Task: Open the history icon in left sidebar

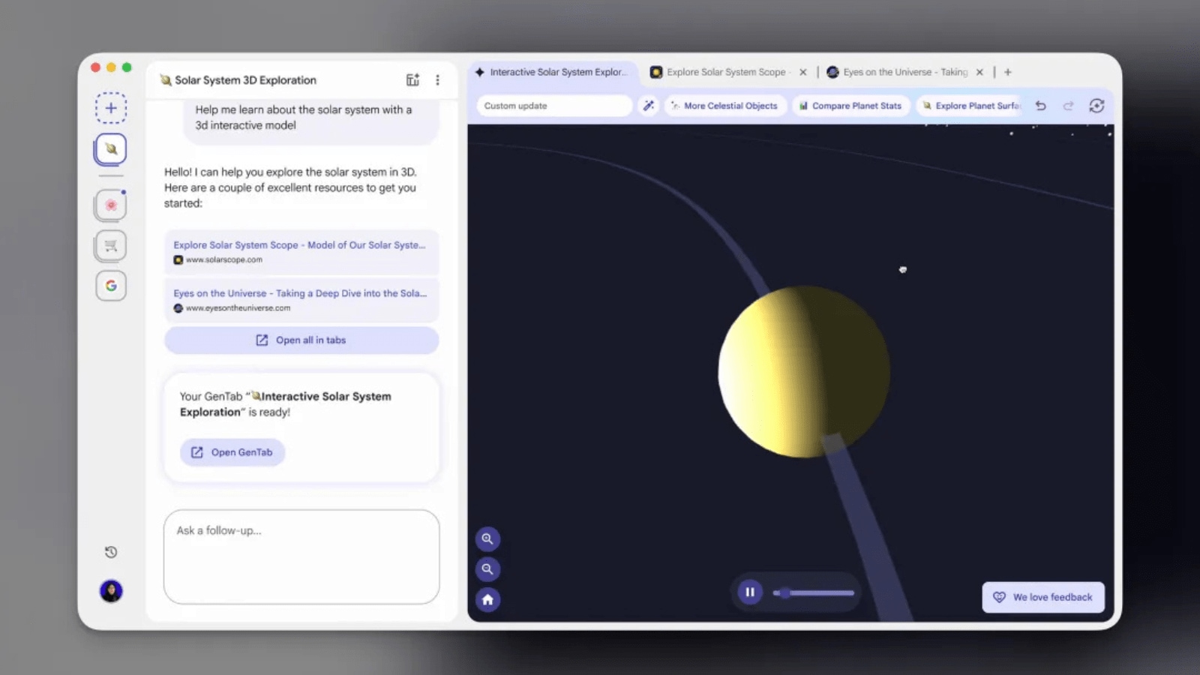Action: point(111,553)
